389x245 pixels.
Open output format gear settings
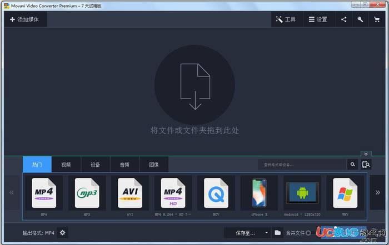(62, 233)
